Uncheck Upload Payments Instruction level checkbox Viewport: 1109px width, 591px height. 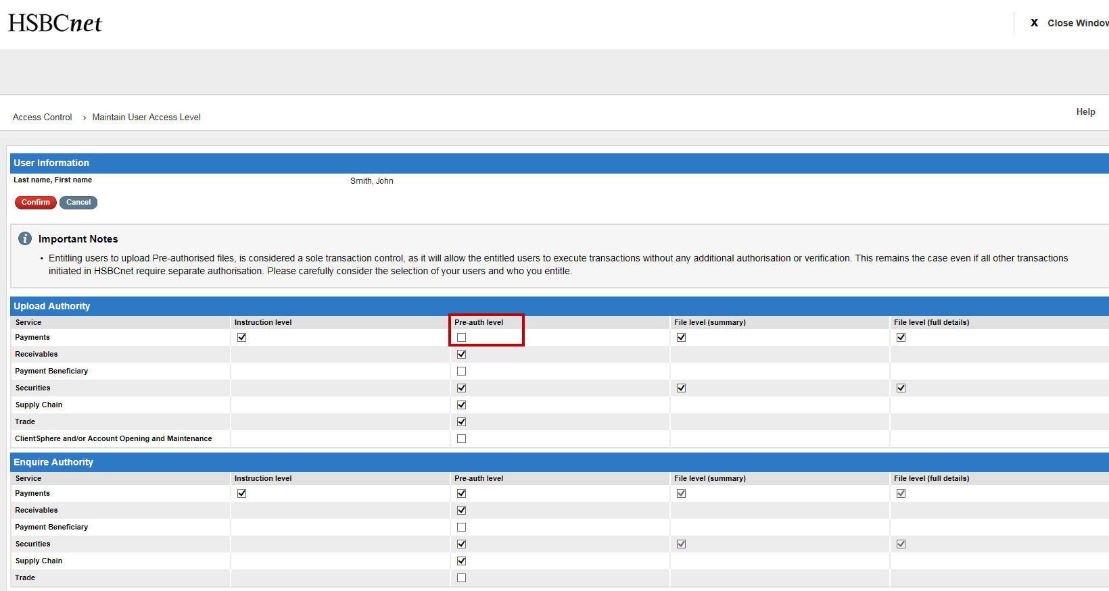click(x=241, y=337)
